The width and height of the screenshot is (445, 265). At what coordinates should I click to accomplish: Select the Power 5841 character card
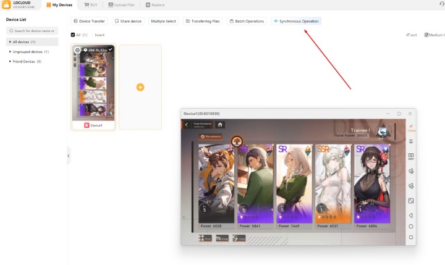[255, 183]
